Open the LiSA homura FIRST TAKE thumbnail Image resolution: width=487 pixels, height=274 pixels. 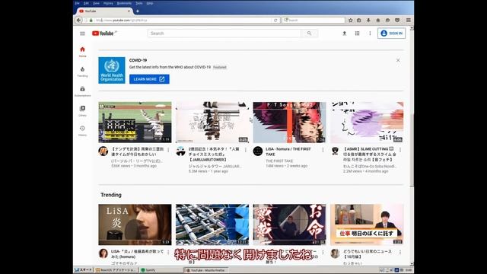point(289,123)
